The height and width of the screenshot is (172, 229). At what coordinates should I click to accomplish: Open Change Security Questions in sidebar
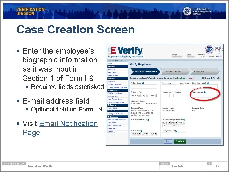[117, 87]
